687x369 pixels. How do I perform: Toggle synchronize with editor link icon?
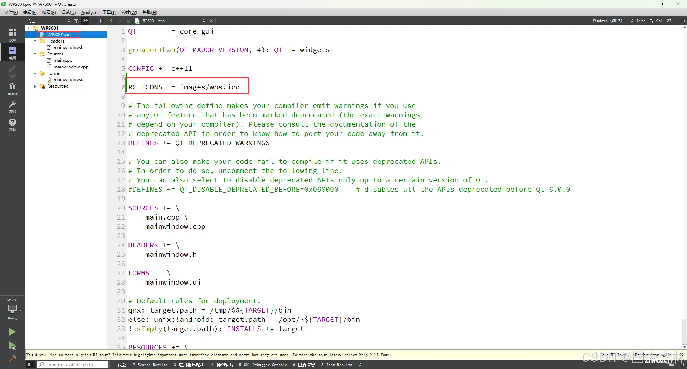click(85, 21)
